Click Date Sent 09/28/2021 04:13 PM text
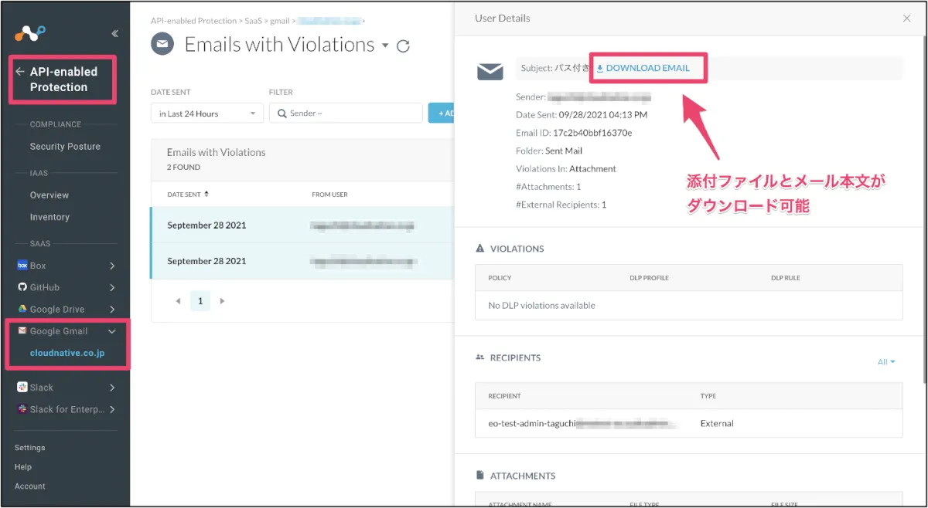Viewport: 928px width, 508px height. coord(582,115)
